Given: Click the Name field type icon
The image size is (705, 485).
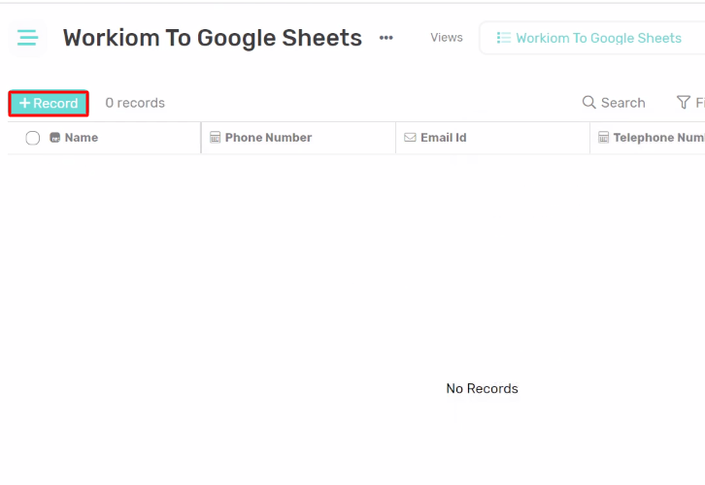Looking at the screenshot, I should (54, 138).
